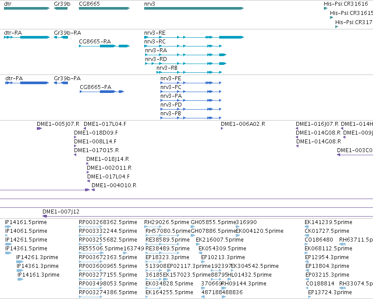Screen dimensions: 373x299
Task: Select EK034828.5prime EST
Action: point(153,288)
